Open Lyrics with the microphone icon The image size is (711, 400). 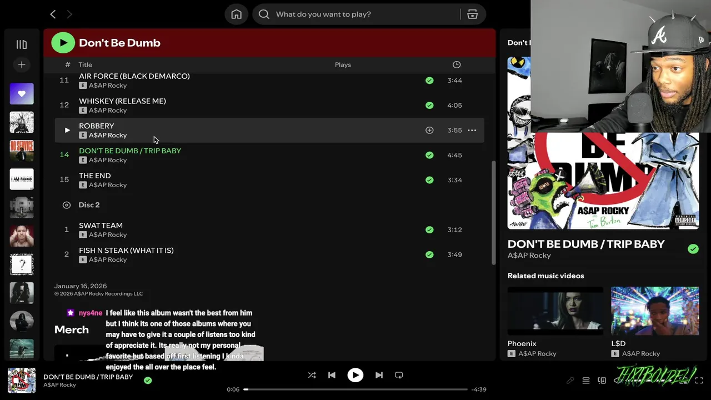pos(570,381)
